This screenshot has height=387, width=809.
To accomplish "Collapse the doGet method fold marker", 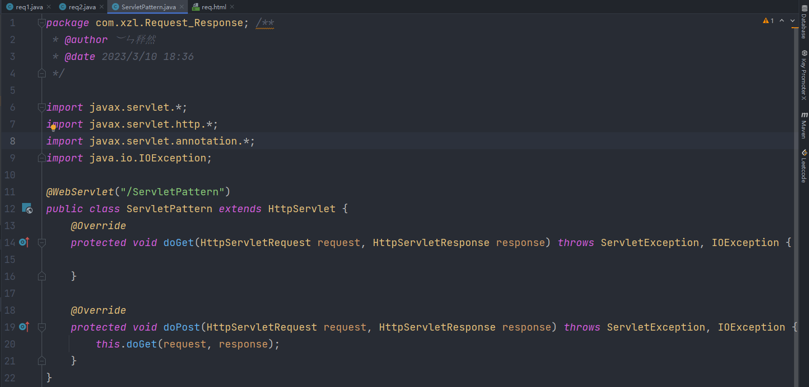I will click(x=42, y=242).
